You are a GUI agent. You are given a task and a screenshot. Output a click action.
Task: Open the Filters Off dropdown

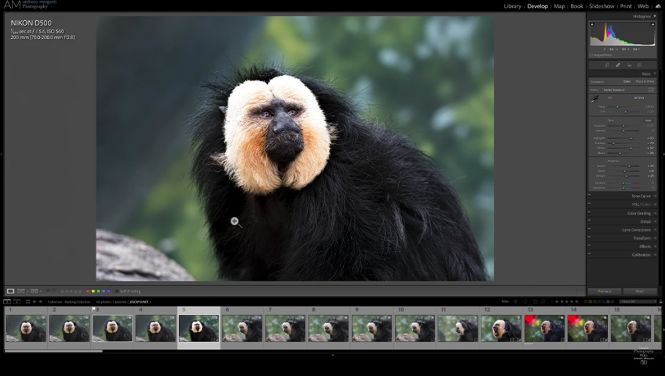pyautogui.click(x=638, y=302)
